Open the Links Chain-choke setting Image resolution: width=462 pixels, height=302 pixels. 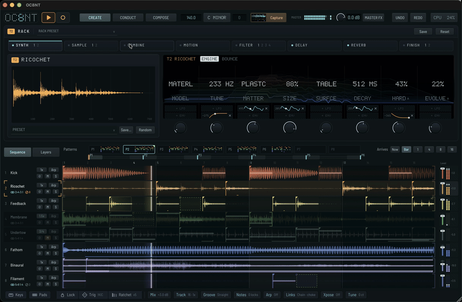[x=301, y=295]
